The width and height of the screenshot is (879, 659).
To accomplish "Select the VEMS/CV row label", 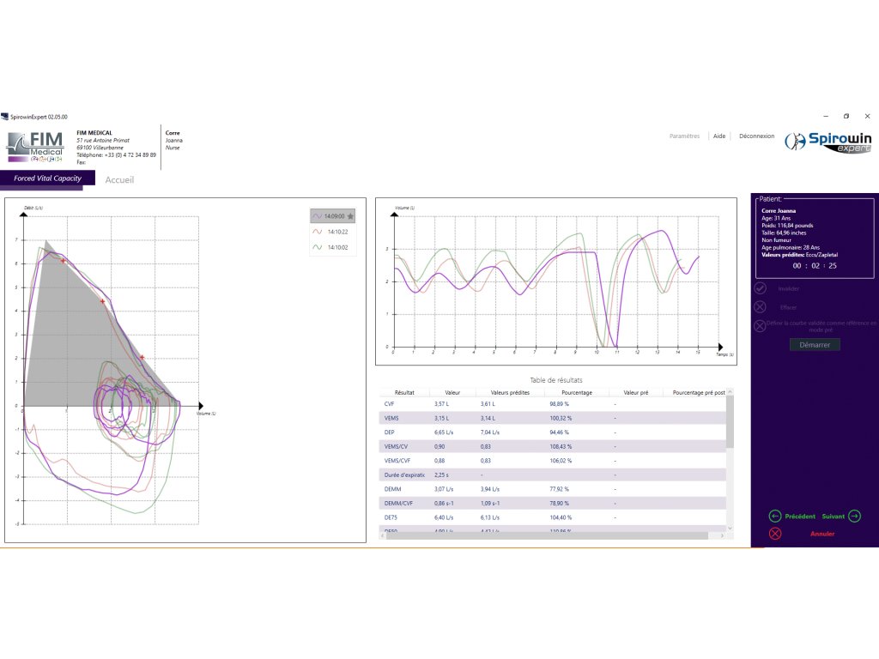I will point(396,446).
